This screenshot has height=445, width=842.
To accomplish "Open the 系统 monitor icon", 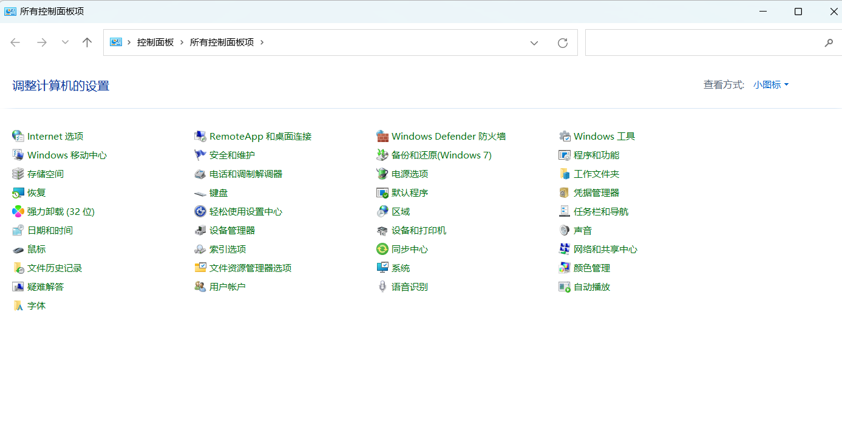I will coord(382,268).
